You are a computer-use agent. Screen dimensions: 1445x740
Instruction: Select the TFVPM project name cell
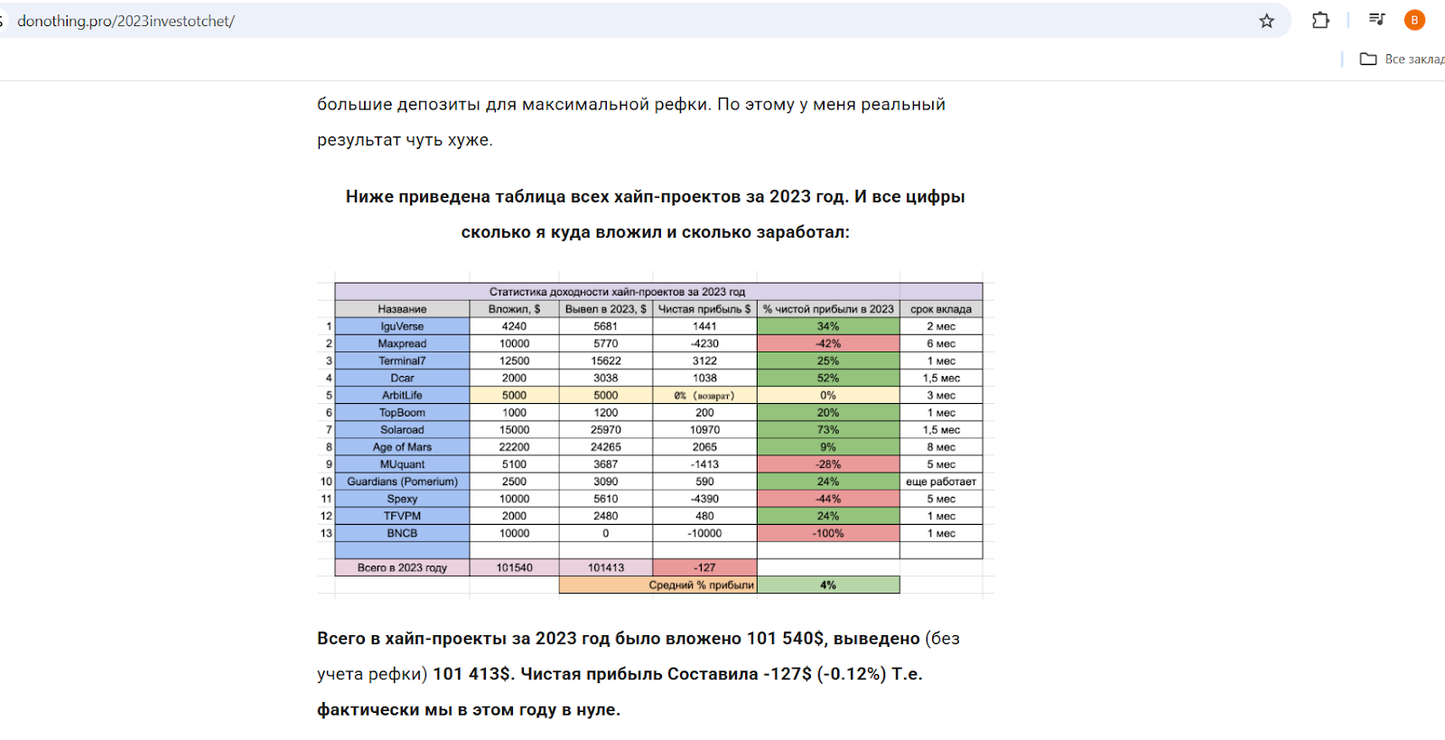(402, 516)
